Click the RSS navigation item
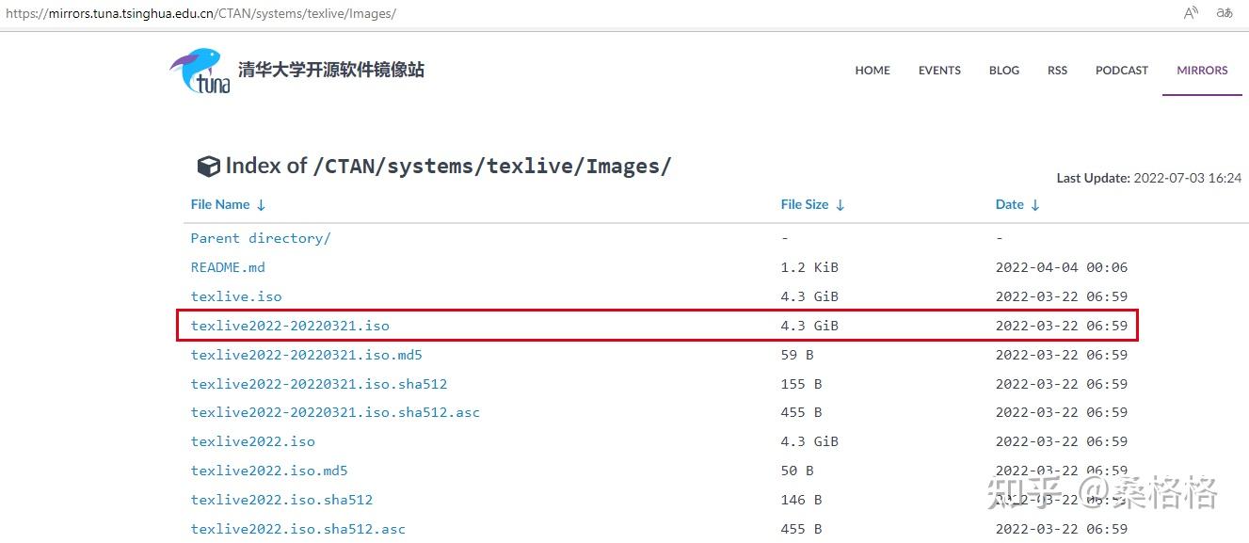 pyautogui.click(x=1057, y=70)
